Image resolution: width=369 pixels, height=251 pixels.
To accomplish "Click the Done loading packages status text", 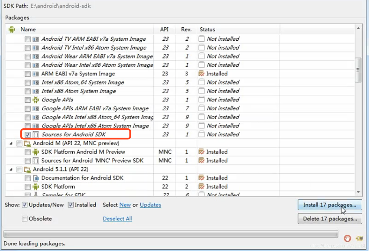I will coord(34,243).
